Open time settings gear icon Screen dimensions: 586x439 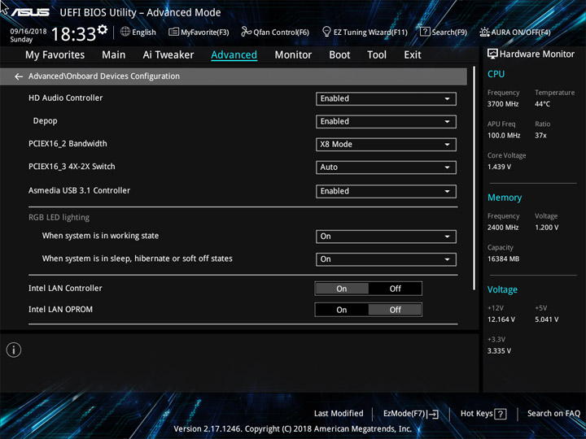click(102, 29)
